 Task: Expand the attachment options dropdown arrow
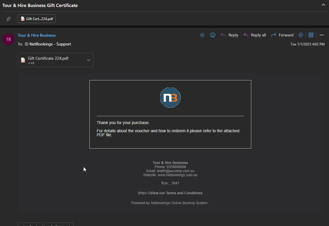tap(89, 60)
